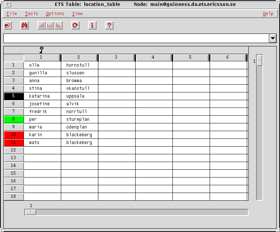
Task: Click the cell containing skanstull
Action: click(80, 88)
